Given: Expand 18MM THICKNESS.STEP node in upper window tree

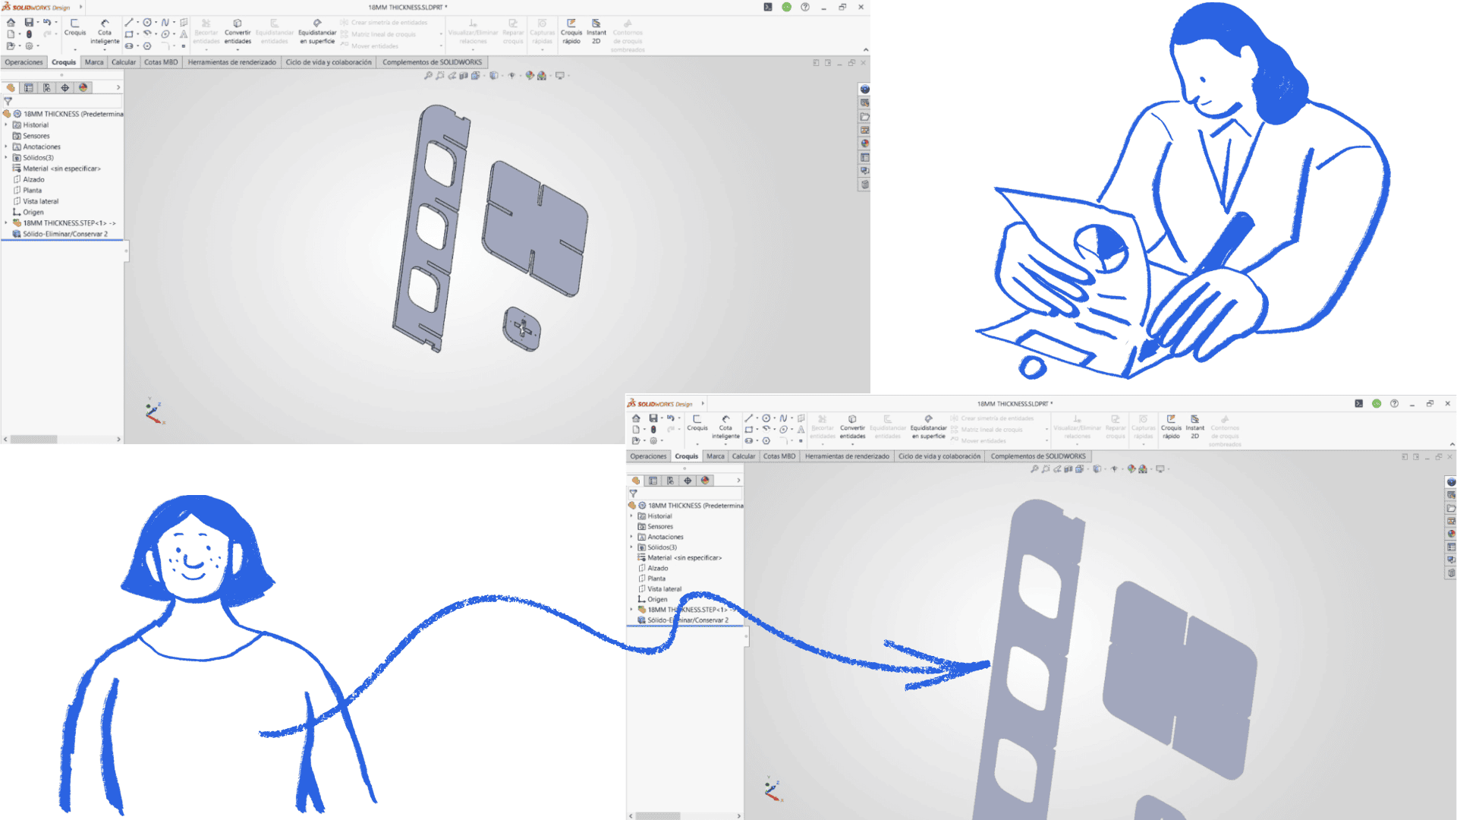Looking at the screenshot, I should 6,223.
